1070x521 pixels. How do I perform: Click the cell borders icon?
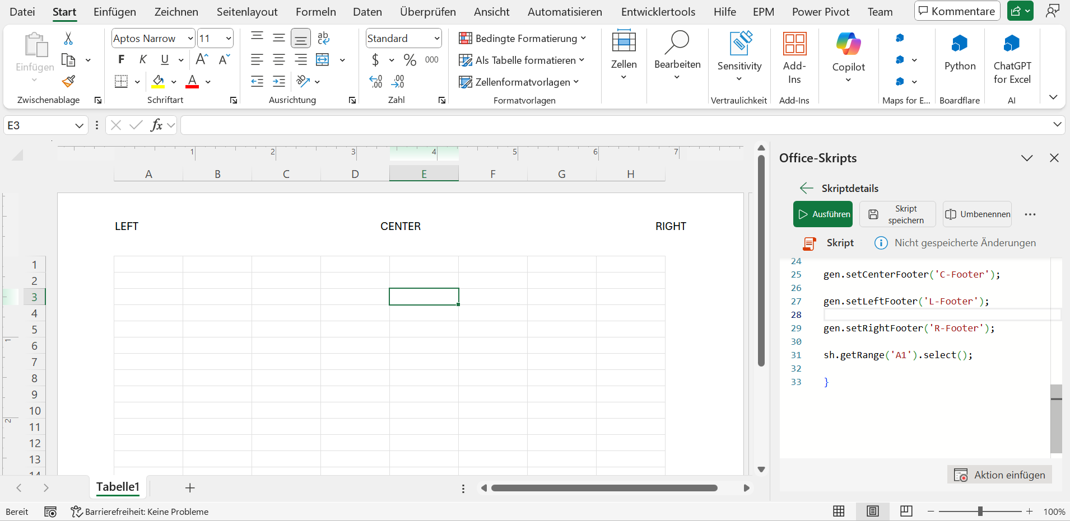(121, 82)
